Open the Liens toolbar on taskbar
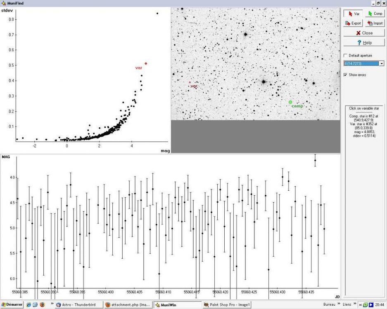 click(347, 304)
